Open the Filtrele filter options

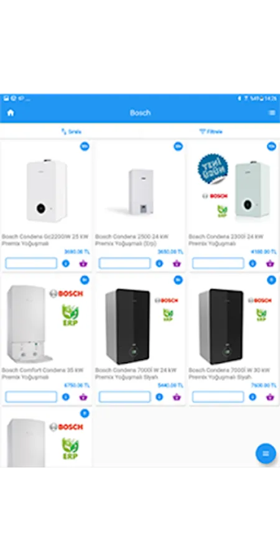tap(211, 131)
